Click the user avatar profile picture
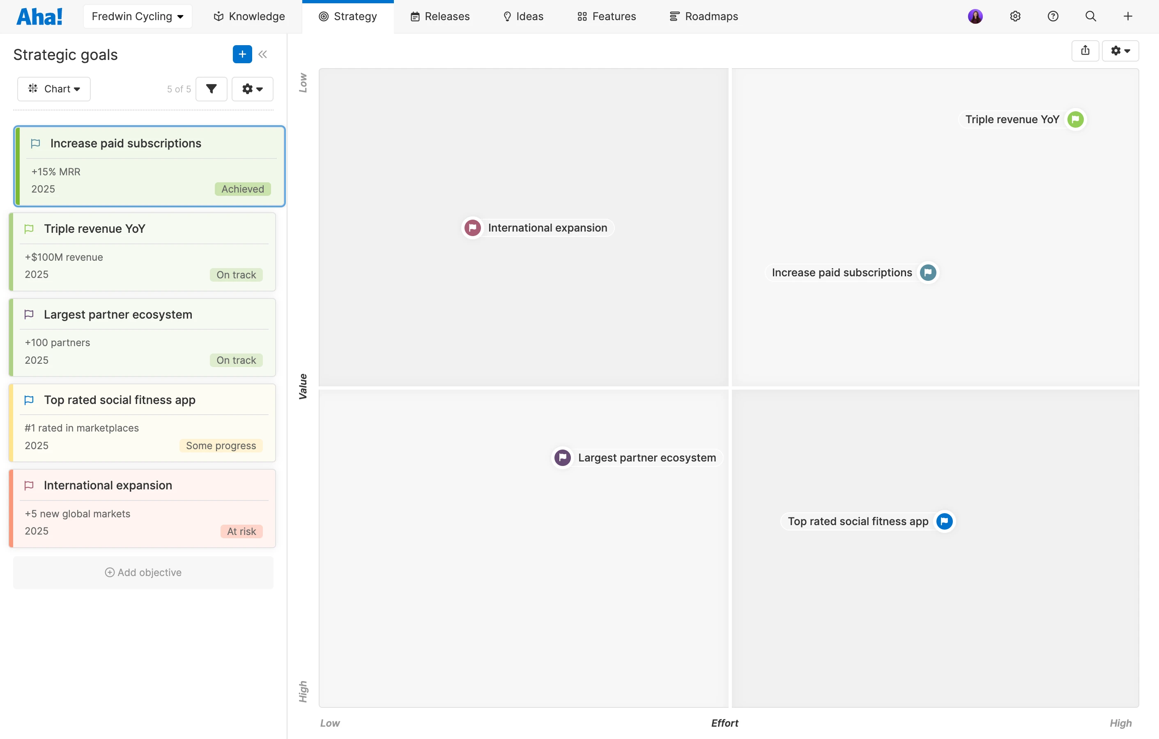1159x739 pixels. coord(975,16)
